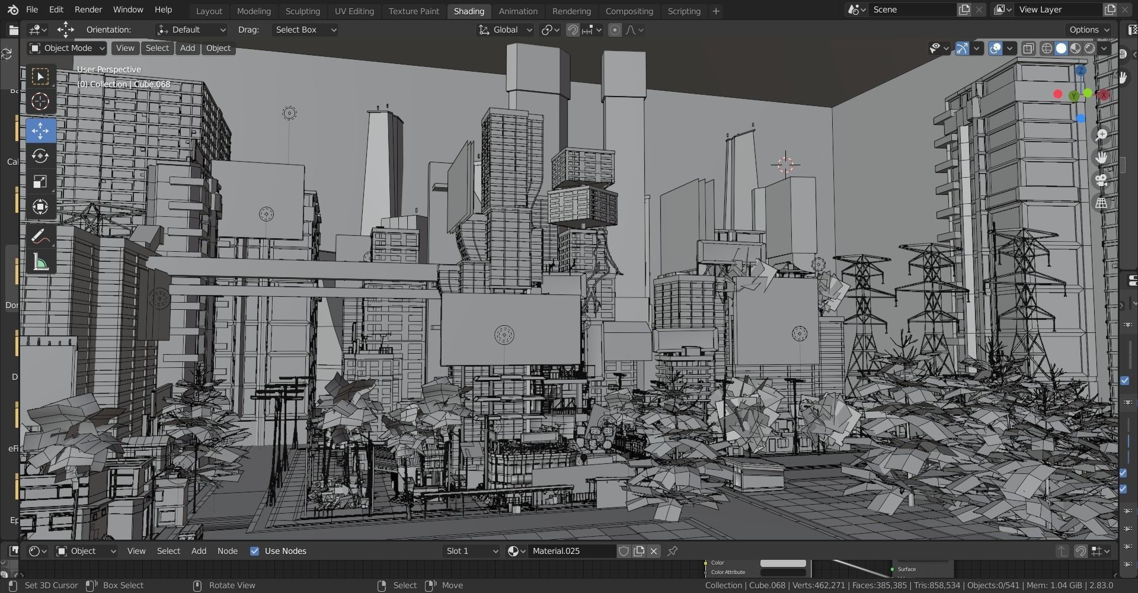Image resolution: width=1138 pixels, height=593 pixels.
Task: Click the pan hand navigation icon
Action: click(x=1101, y=158)
